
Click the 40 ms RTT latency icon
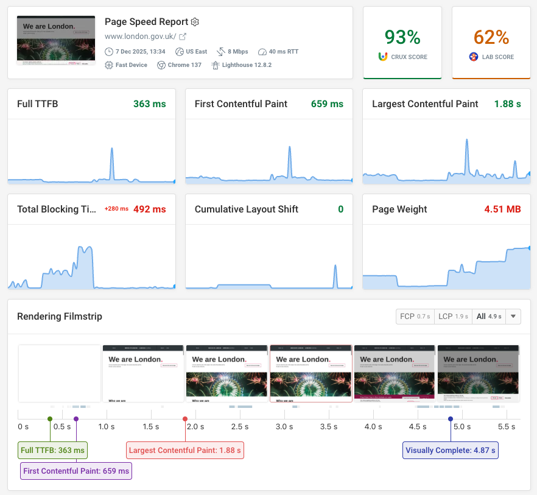point(262,51)
